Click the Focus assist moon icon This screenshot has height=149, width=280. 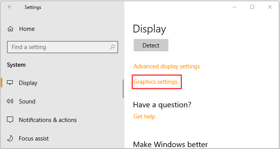point(10,139)
